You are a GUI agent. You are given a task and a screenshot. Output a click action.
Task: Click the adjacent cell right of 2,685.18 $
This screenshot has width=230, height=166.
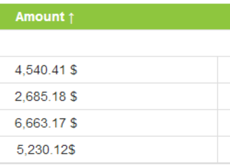[x=224, y=96]
